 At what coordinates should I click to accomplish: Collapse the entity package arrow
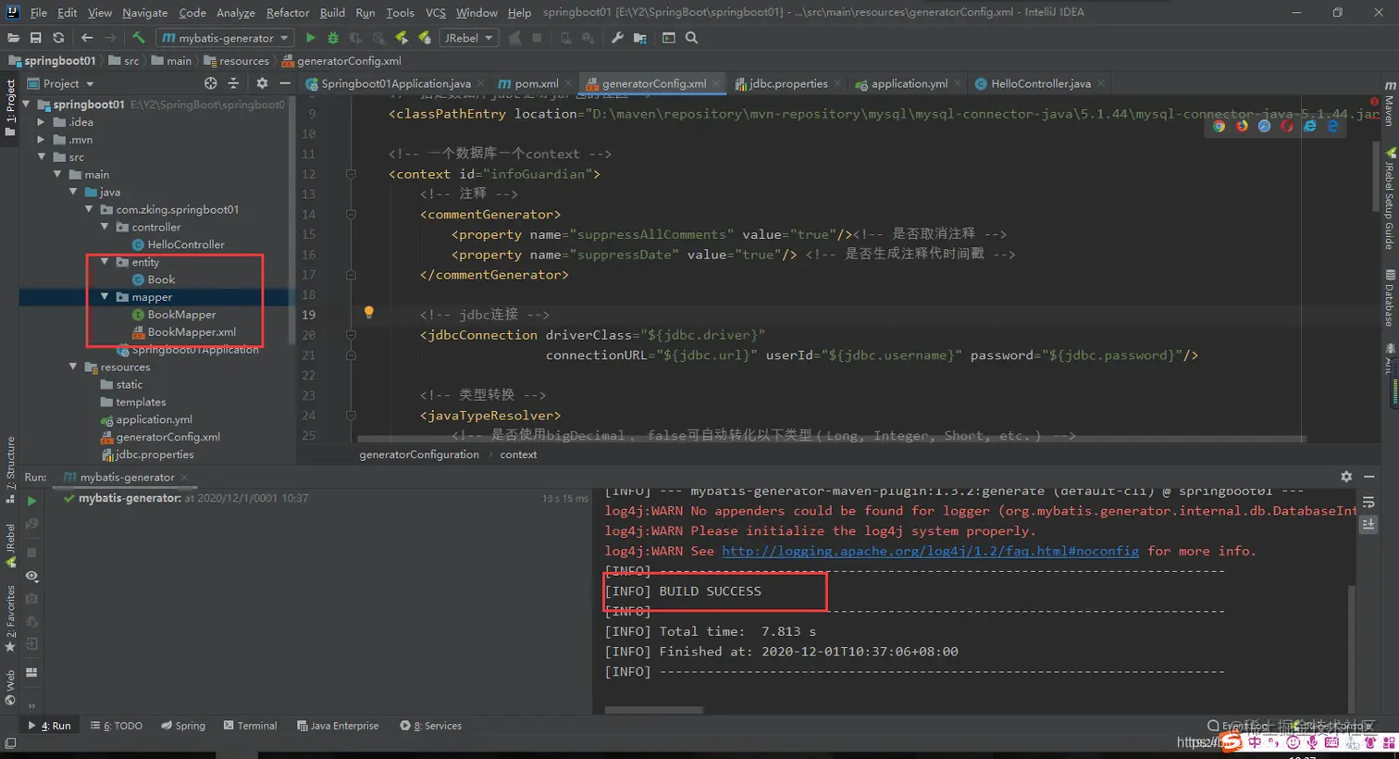pos(105,262)
